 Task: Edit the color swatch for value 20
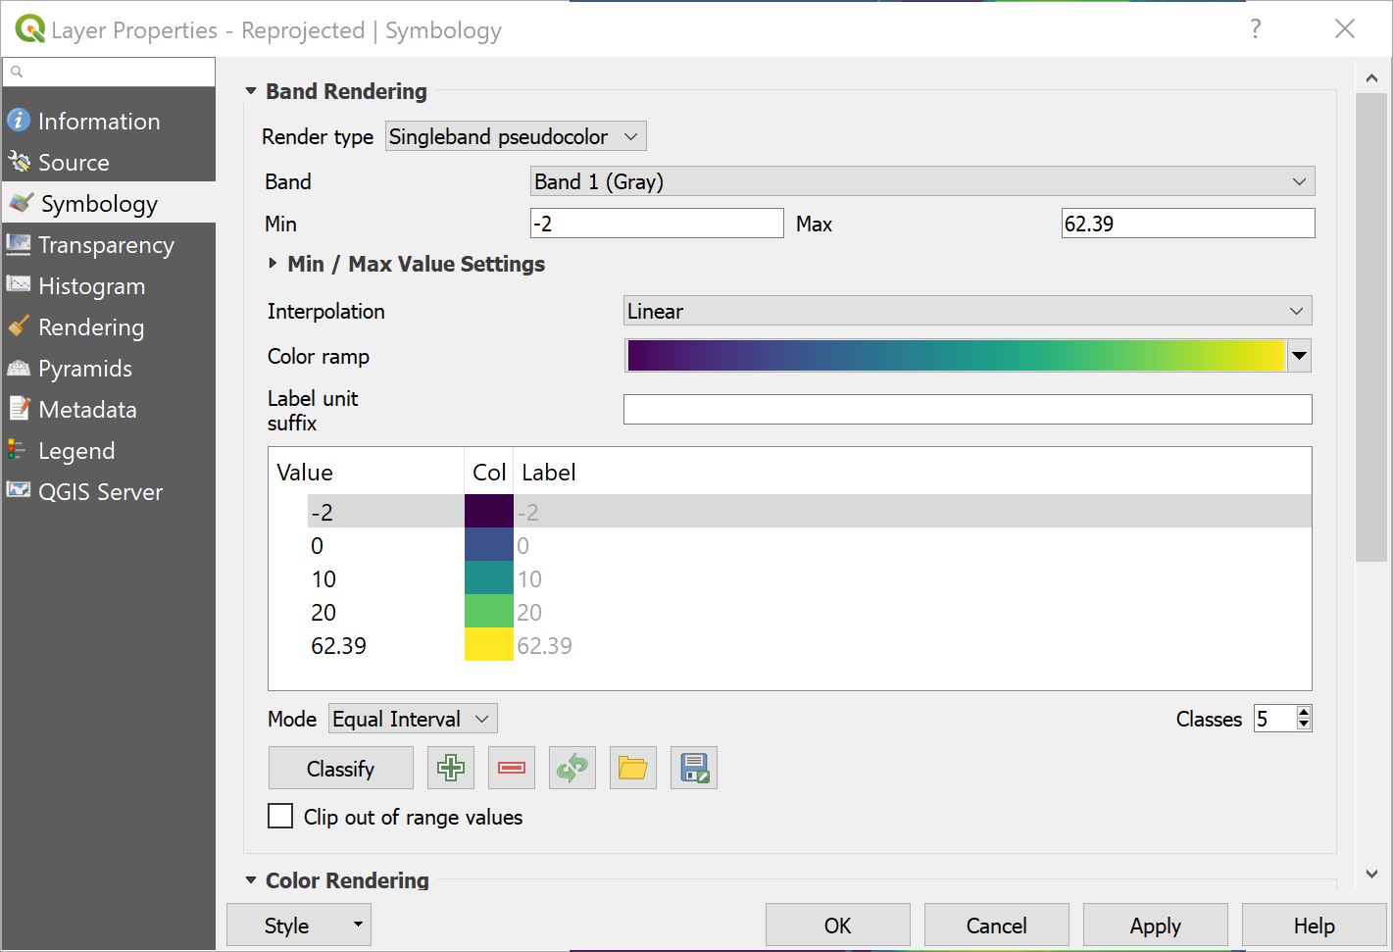click(488, 612)
